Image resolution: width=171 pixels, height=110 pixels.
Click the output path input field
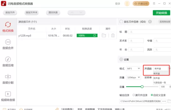[x=141, y=101]
